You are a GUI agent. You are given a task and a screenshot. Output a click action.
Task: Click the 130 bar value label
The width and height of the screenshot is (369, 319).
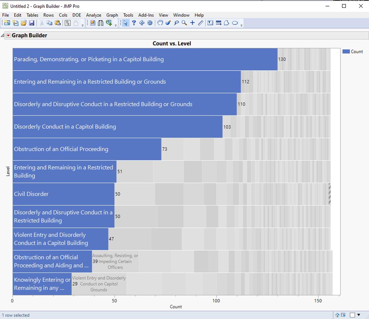pos(282,59)
